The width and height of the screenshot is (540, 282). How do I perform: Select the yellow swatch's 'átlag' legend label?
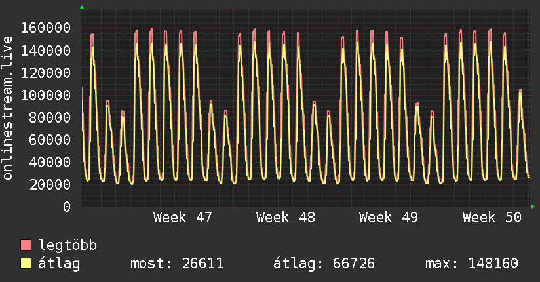(59, 264)
